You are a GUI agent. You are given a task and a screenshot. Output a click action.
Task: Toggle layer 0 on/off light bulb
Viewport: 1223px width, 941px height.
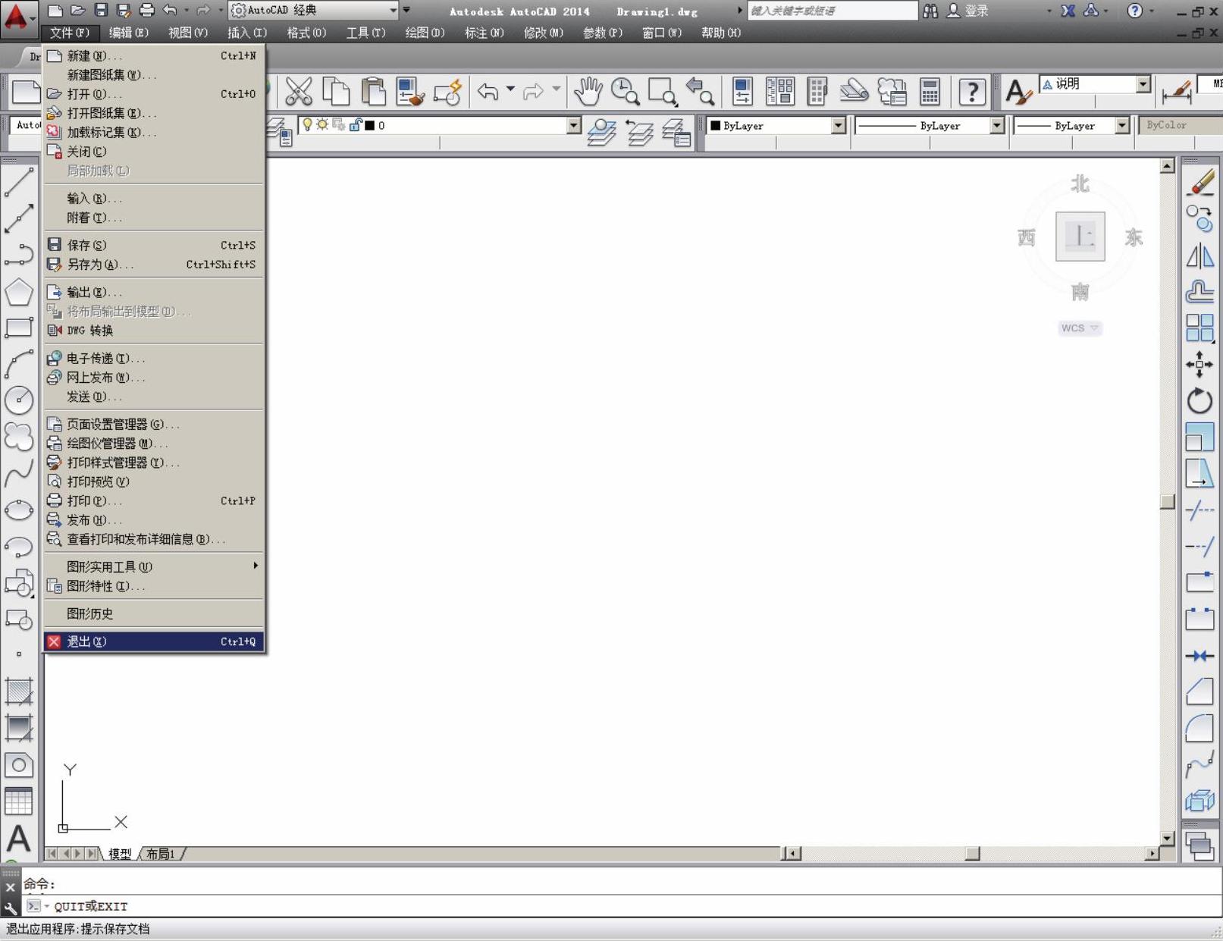click(x=307, y=125)
